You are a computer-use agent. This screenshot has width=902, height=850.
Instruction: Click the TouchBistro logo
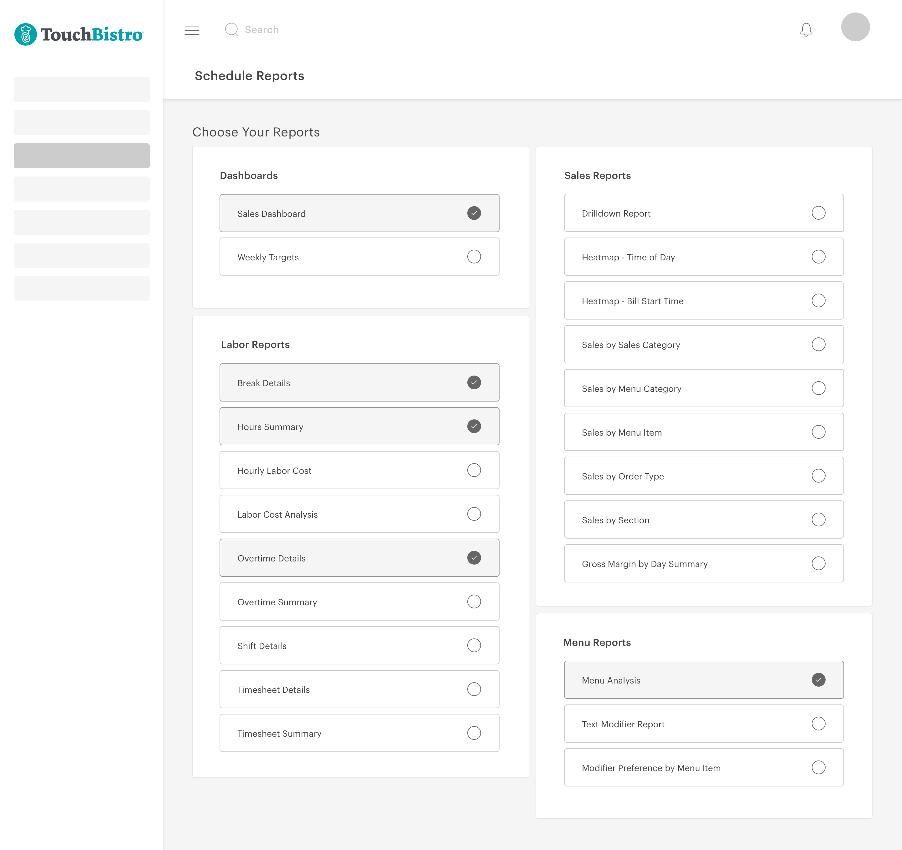click(x=79, y=34)
